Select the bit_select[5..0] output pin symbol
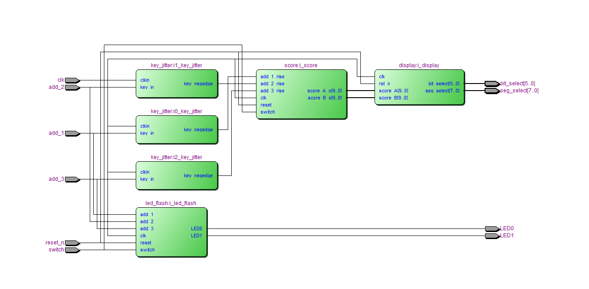Viewport: 589px width, 289px height. pyautogui.click(x=492, y=84)
